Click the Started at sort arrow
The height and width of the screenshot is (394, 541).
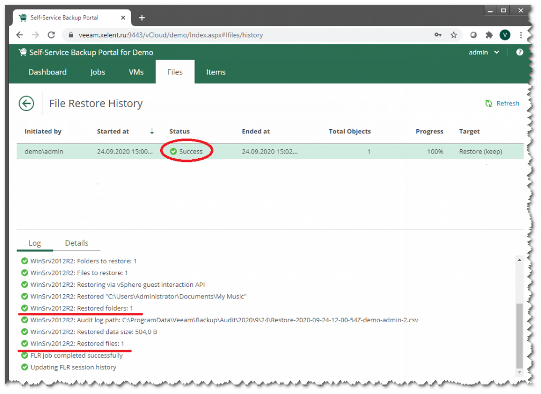coord(152,131)
